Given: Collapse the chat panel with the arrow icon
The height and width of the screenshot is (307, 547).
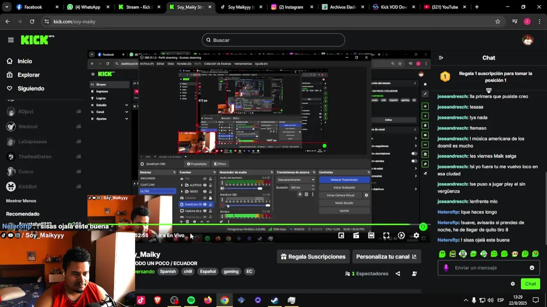Looking at the screenshot, I should click(x=441, y=58).
